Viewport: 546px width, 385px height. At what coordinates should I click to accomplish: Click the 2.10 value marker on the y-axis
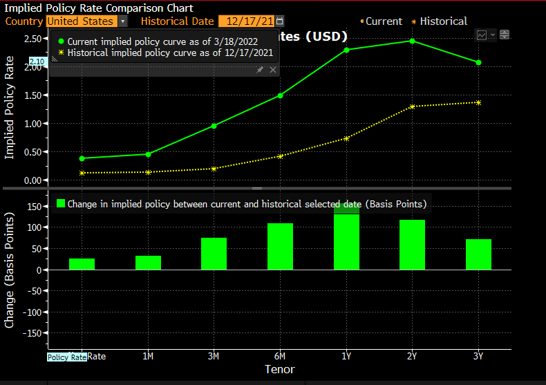pyautogui.click(x=37, y=62)
